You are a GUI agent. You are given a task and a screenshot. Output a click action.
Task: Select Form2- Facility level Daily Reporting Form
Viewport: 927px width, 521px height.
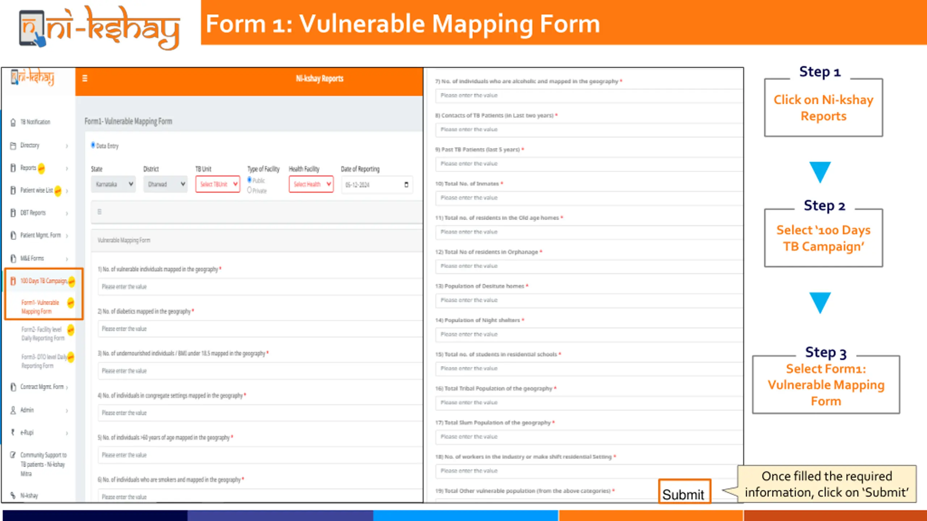click(x=43, y=334)
